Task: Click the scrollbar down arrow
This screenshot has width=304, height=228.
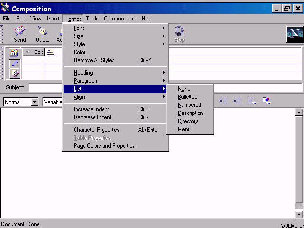Action: click(299, 214)
